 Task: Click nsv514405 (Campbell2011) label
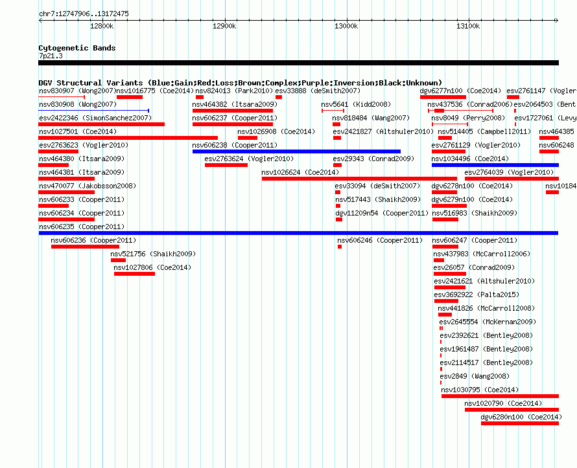485,131
